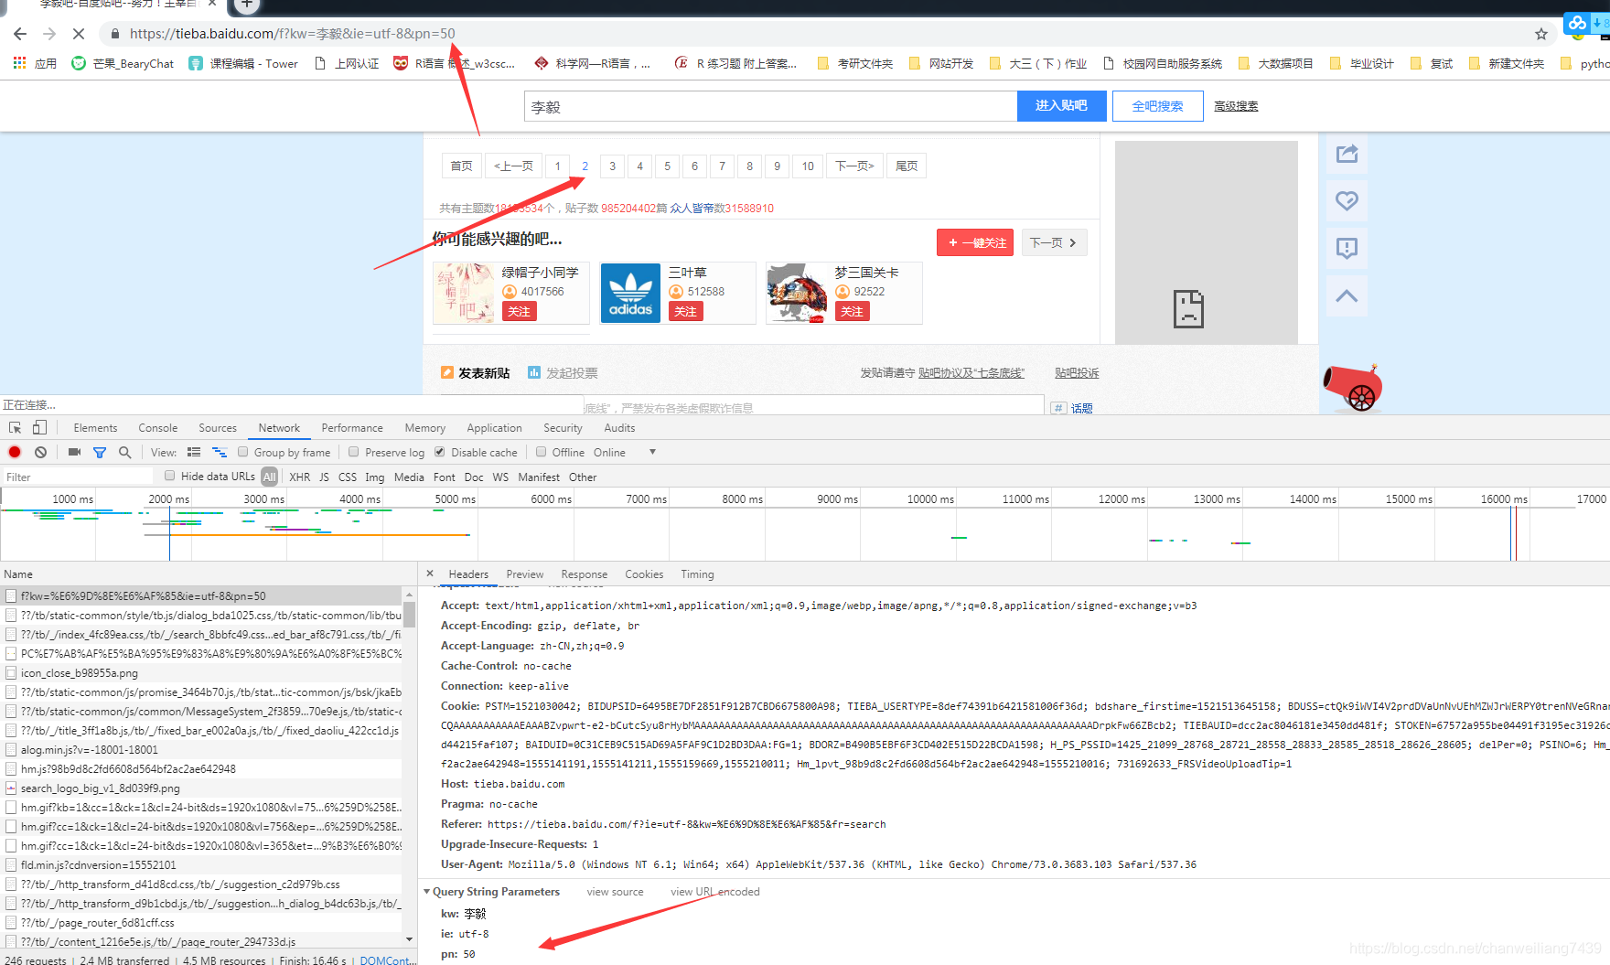The image size is (1610, 965).
Task: Open the 高级搜索 link
Action: tap(1236, 106)
